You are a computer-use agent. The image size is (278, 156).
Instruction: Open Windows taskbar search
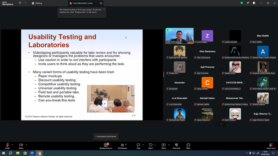tap(10, 153)
